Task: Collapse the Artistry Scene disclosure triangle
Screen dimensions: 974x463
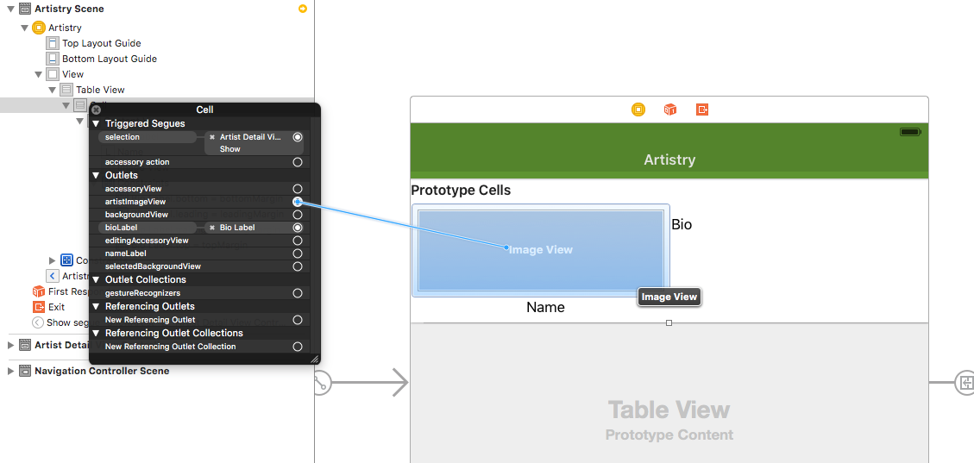Action: (x=10, y=9)
